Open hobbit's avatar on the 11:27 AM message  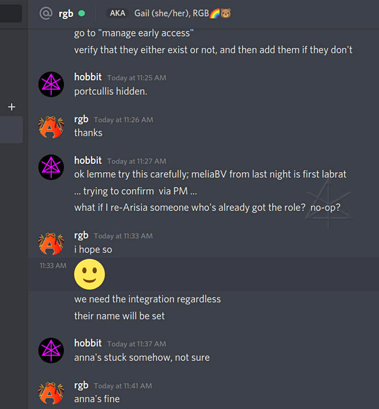tap(51, 167)
